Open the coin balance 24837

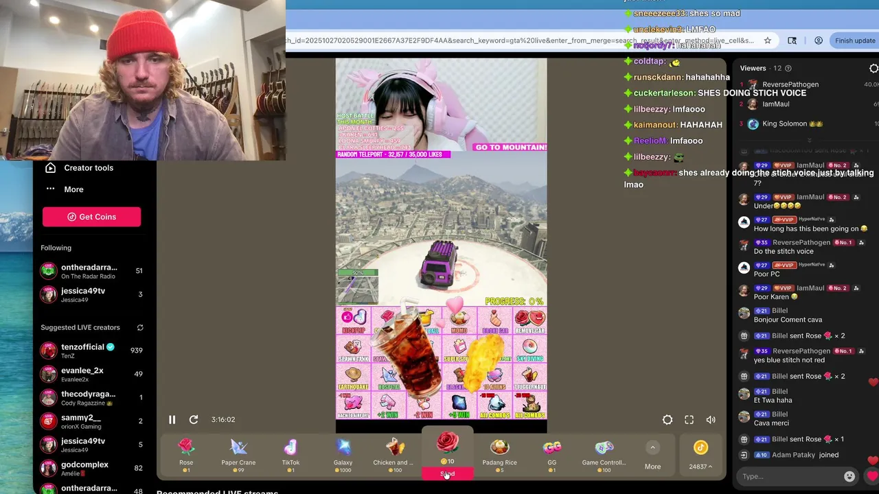(700, 456)
